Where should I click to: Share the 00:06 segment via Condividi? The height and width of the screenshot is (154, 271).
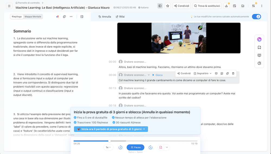point(184,73)
